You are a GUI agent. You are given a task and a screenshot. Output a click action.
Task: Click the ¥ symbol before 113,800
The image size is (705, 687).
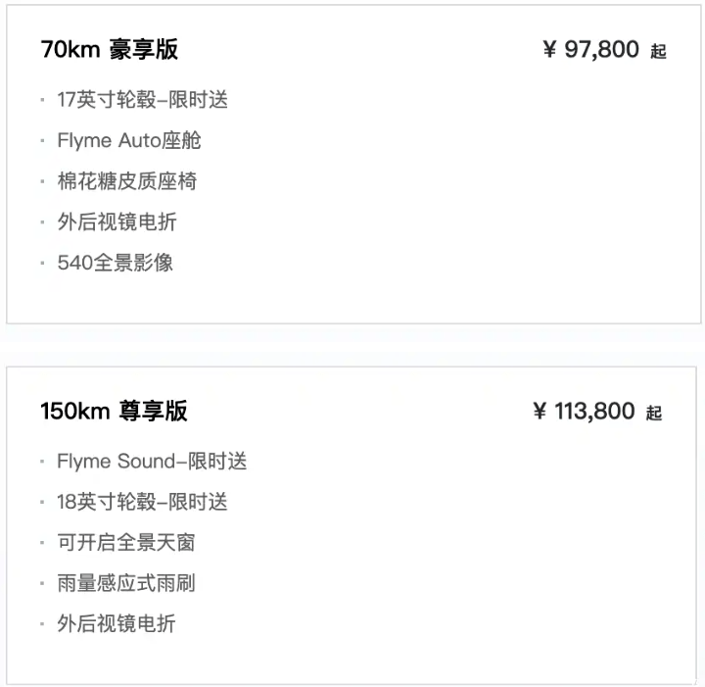click(539, 412)
